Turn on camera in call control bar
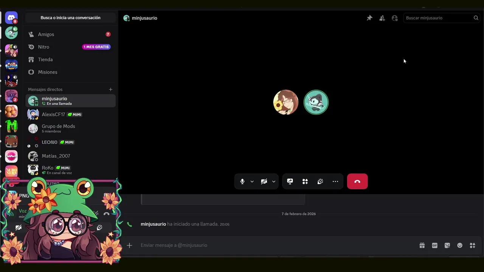This screenshot has width=484, height=272. [x=264, y=181]
